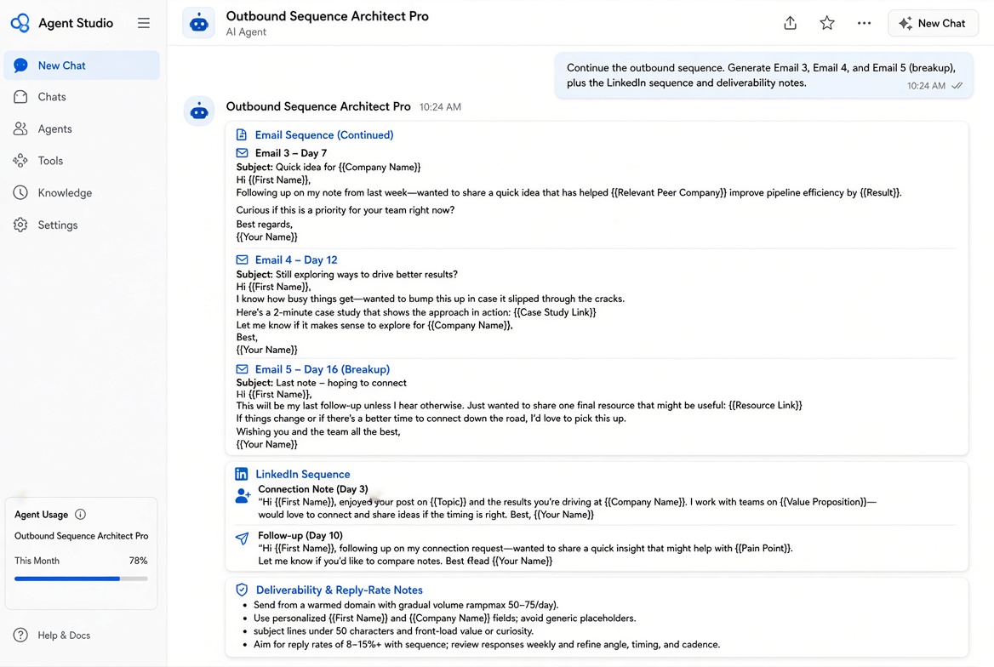The image size is (994, 667).
Task: Click the bullet about warmed domain sending
Action: coord(406,606)
